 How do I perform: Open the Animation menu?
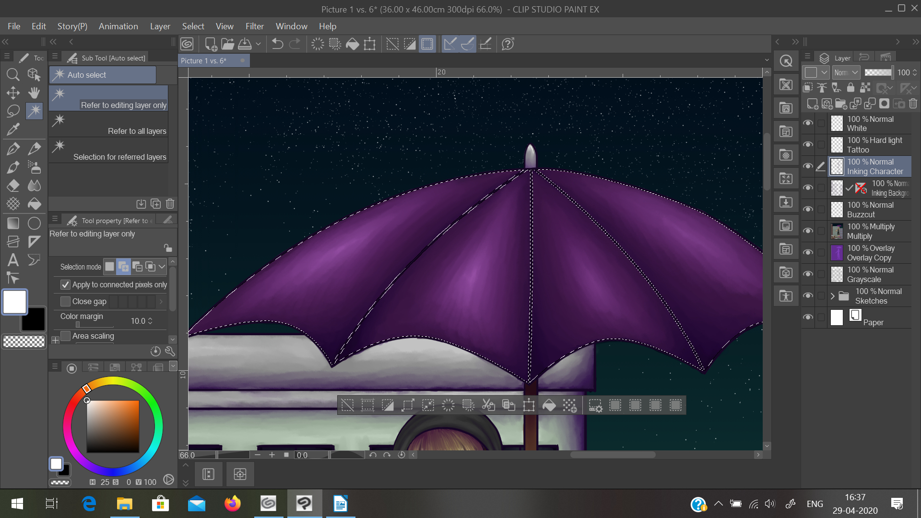pos(118,26)
